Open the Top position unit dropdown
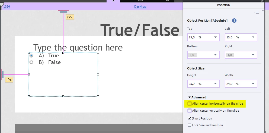The width and height of the screenshot is (269, 133). (x=216, y=37)
